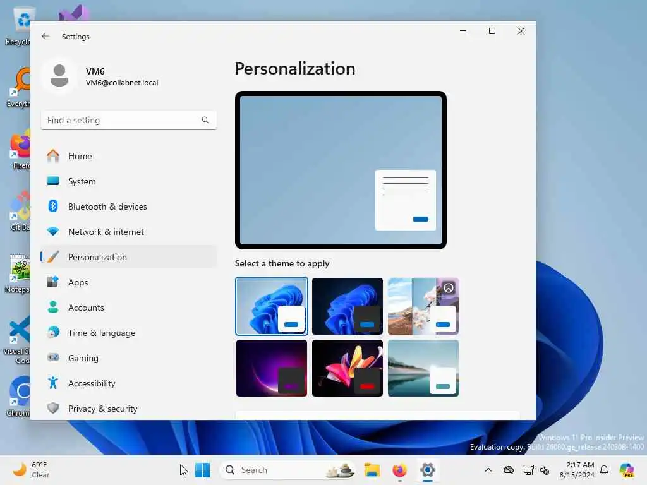This screenshot has height=485, width=647.
Task: Apply the teal lake landscape theme
Action: tap(423, 368)
